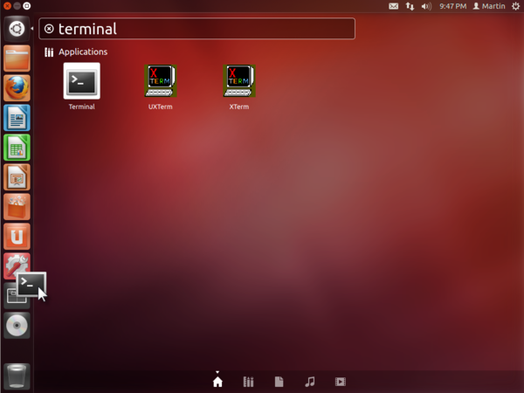Screen dimensions: 524x393
Task: Click the XTerm label text
Action: click(239, 107)
